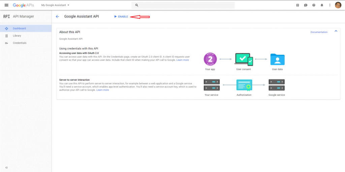The height and width of the screenshot is (172, 345).
Task: Collapse the About this API panel
Action: point(336,31)
